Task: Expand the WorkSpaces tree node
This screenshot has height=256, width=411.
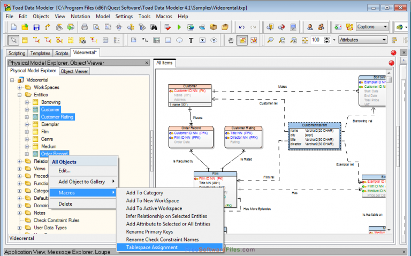Action: click(19, 87)
